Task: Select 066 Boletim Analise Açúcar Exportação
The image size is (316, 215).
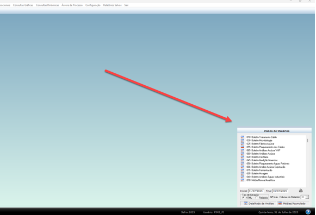Action: (266, 167)
